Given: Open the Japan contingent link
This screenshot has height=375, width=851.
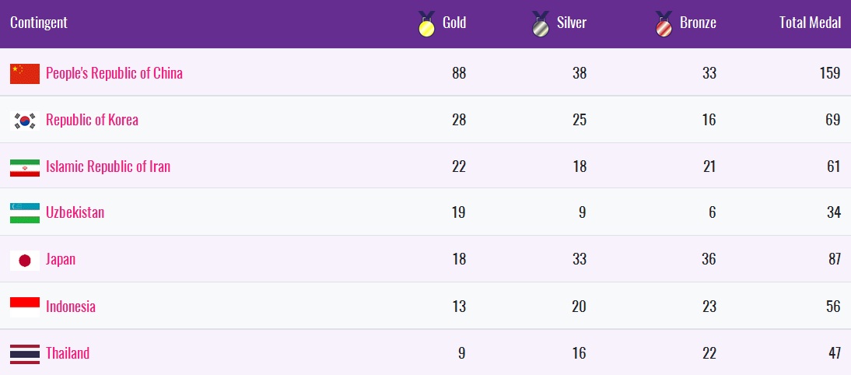Looking at the screenshot, I should click(x=60, y=259).
